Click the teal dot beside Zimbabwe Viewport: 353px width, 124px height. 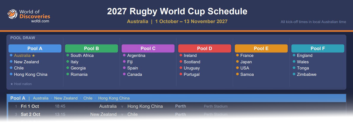coord(294,74)
